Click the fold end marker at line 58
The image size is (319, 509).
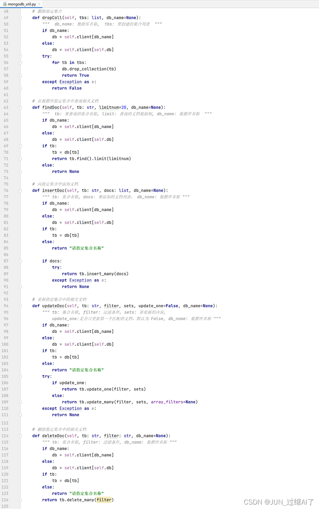coord(21,75)
